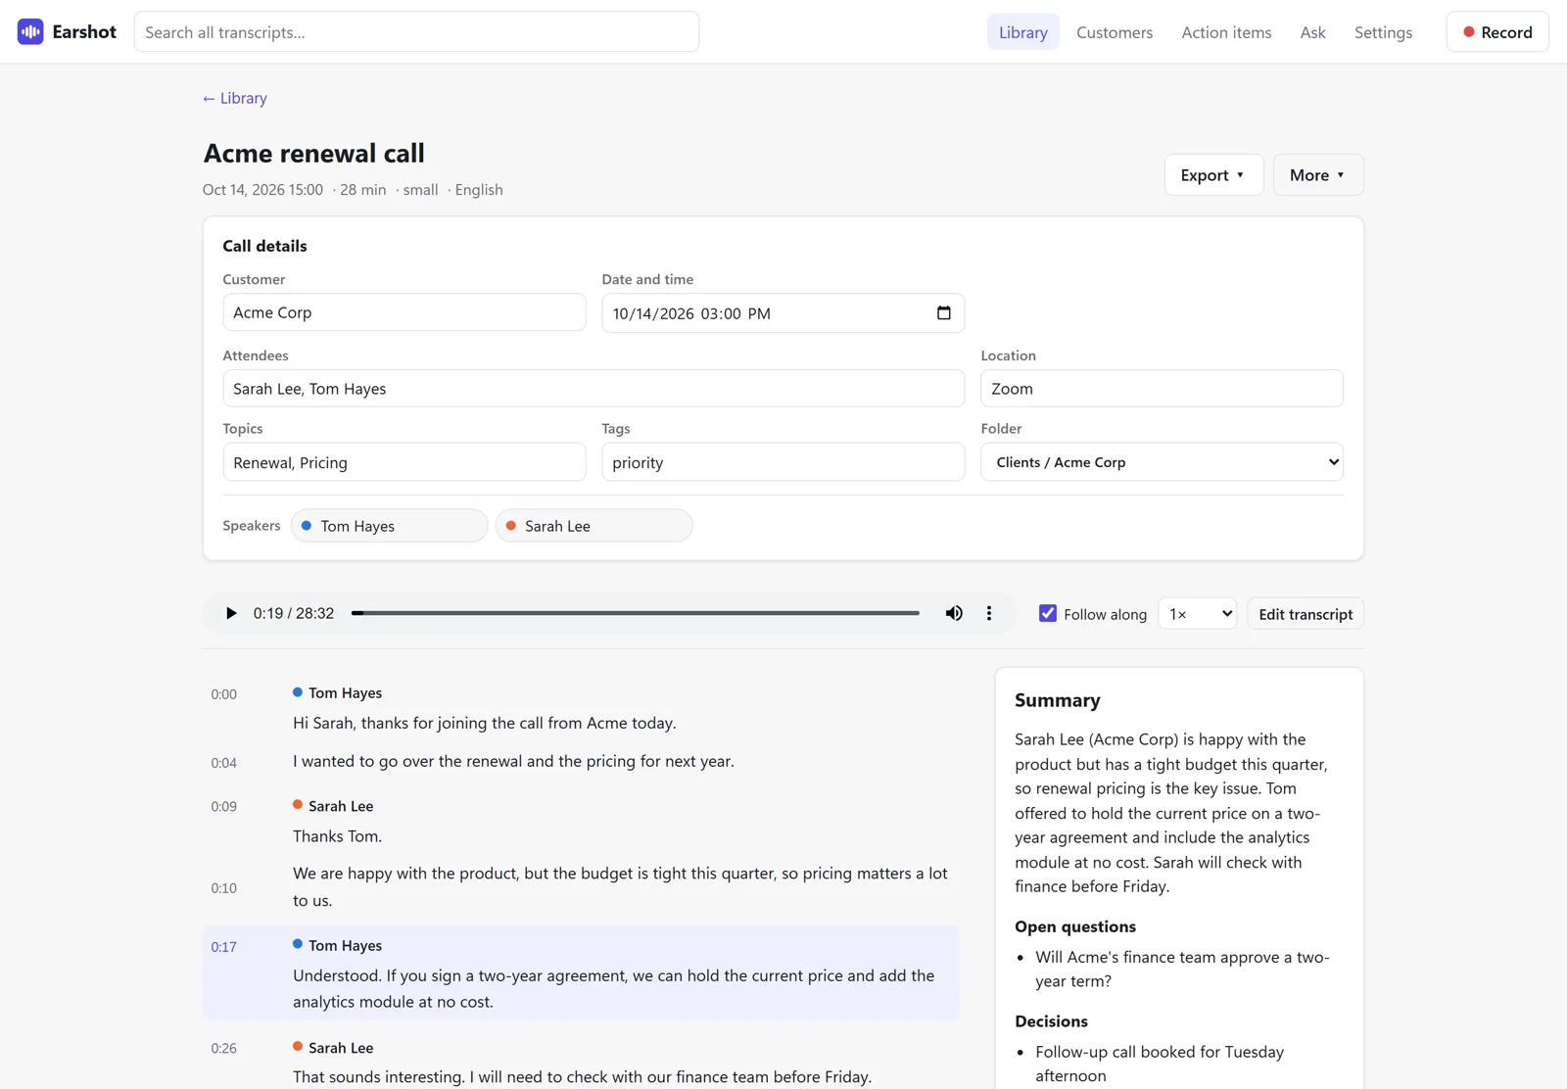Click the Edit transcript button
This screenshot has height=1089, width=1567.
[x=1306, y=614]
